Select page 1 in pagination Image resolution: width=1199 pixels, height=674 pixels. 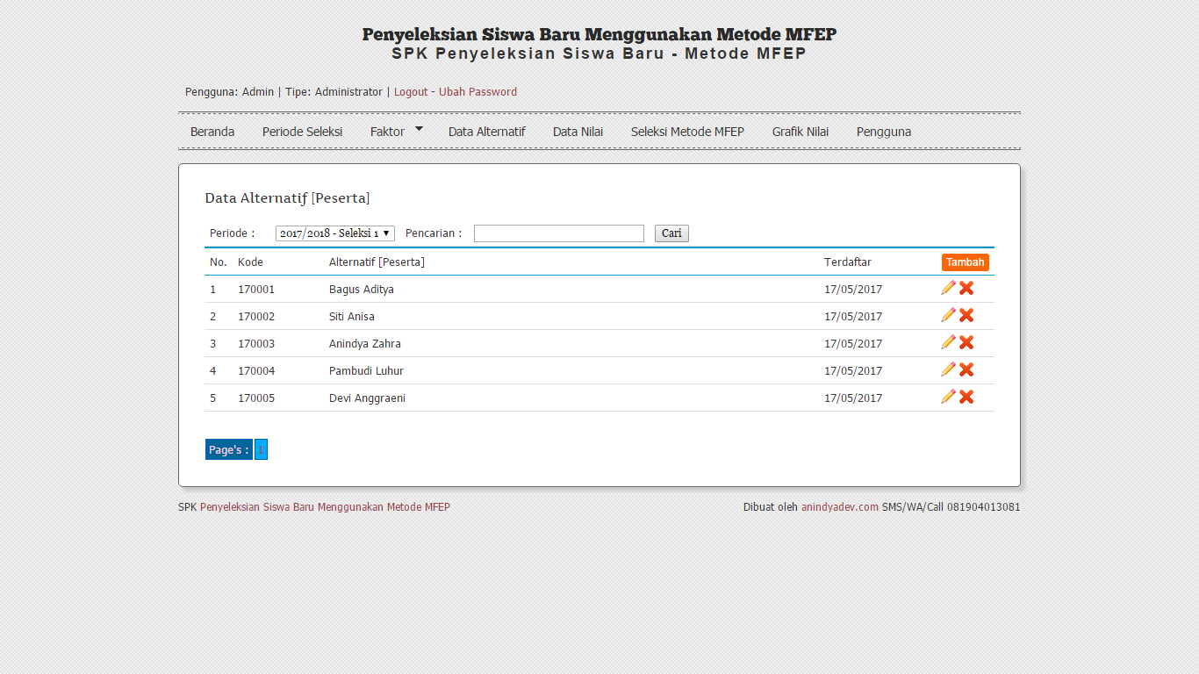pos(261,449)
